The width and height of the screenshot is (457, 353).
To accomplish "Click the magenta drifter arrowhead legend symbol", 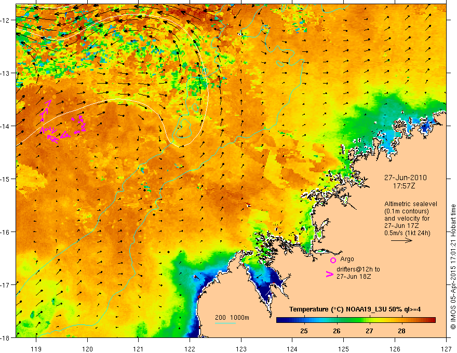I will click(329, 274).
